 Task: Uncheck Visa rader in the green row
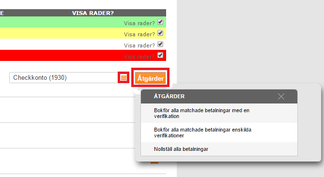160,22
